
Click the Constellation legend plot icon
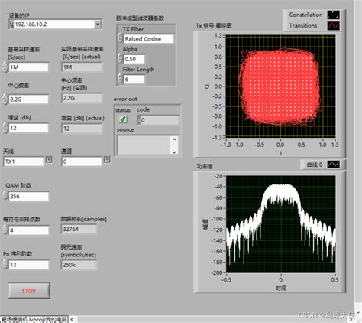click(x=333, y=15)
